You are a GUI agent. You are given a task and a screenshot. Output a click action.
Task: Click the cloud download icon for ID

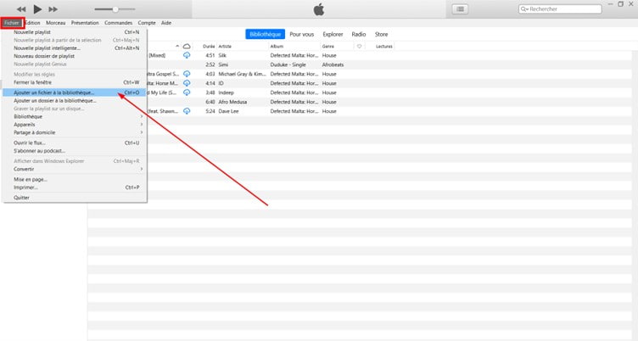187,83
